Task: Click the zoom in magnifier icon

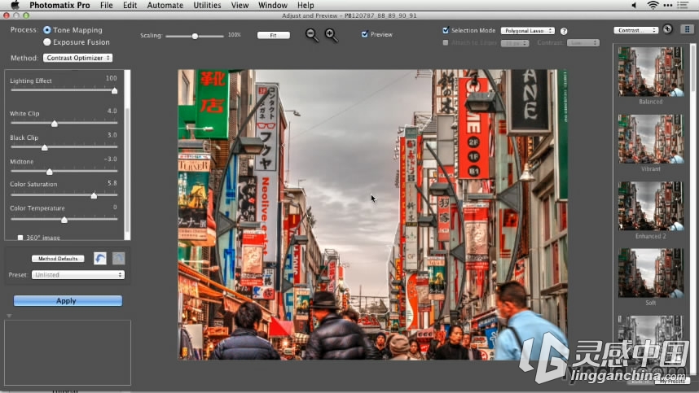Action: [x=332, y=35]
